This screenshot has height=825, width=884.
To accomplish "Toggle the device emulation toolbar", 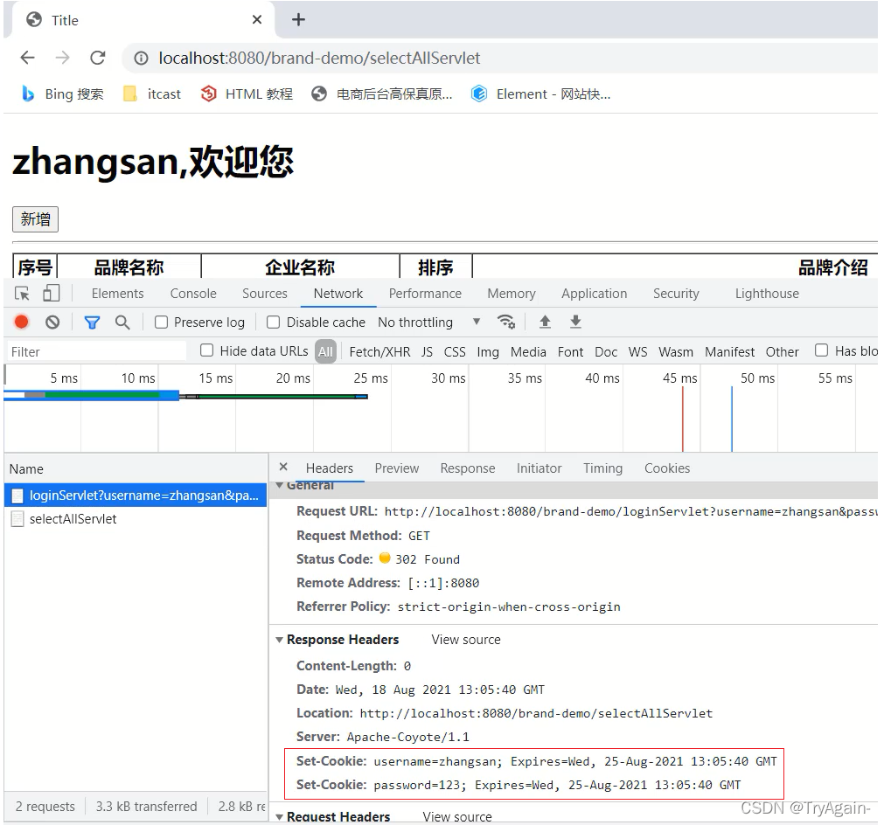I will pos(51,293).
